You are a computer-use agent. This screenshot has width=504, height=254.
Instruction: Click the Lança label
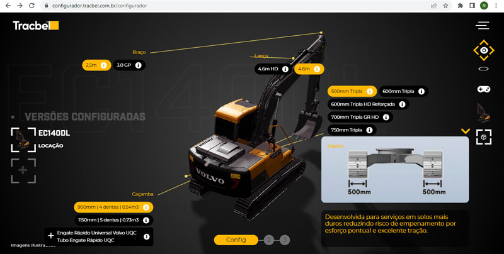261,56
